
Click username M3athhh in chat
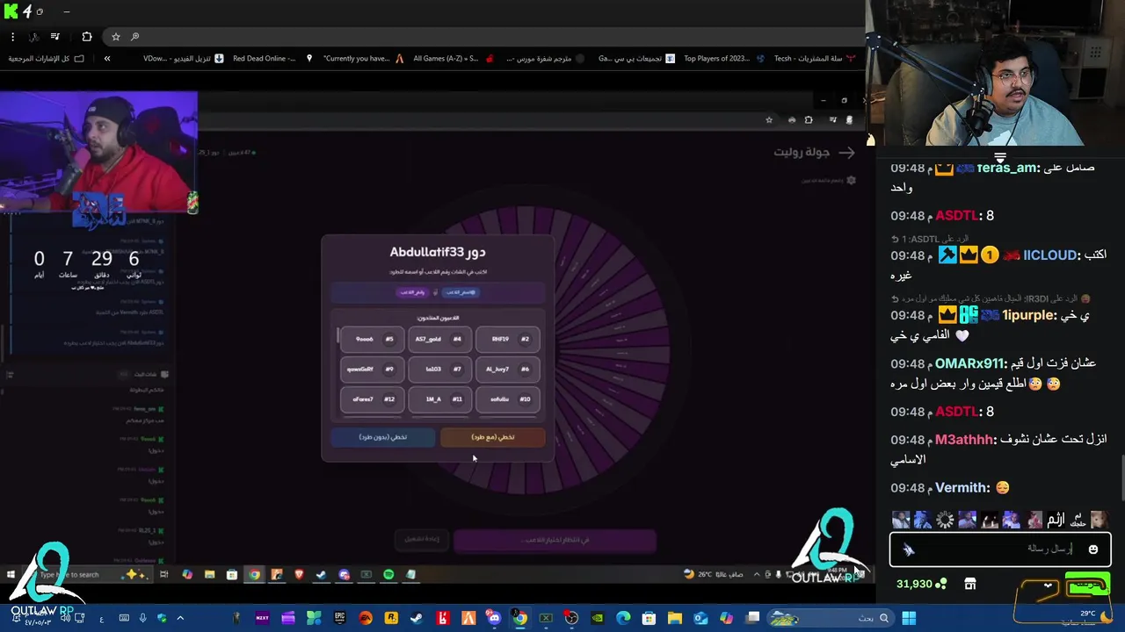964,440
